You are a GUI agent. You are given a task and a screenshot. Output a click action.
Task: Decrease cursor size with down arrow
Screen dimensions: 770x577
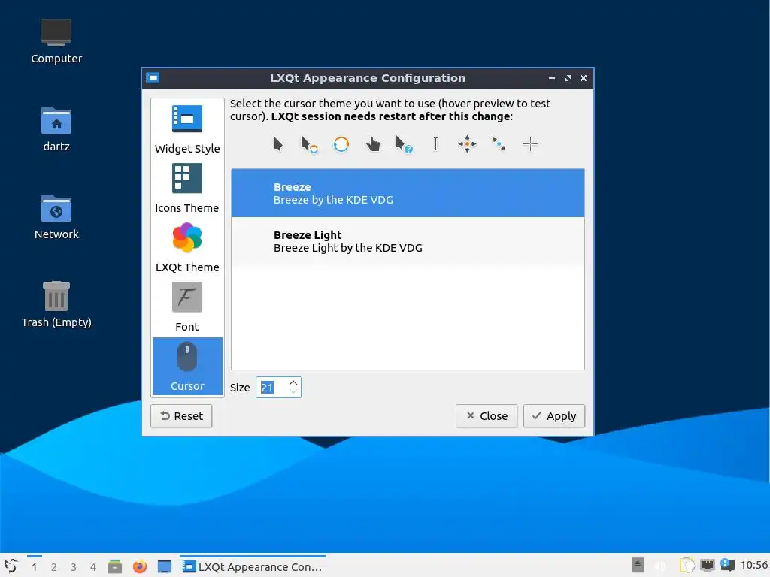(293, 391)
